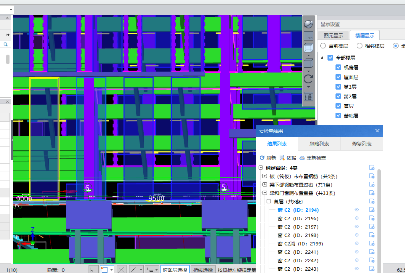Click ignore icon on 梁和门窗洞布置重叠 row
405x273 pixels.
click(x=372, y=193)
